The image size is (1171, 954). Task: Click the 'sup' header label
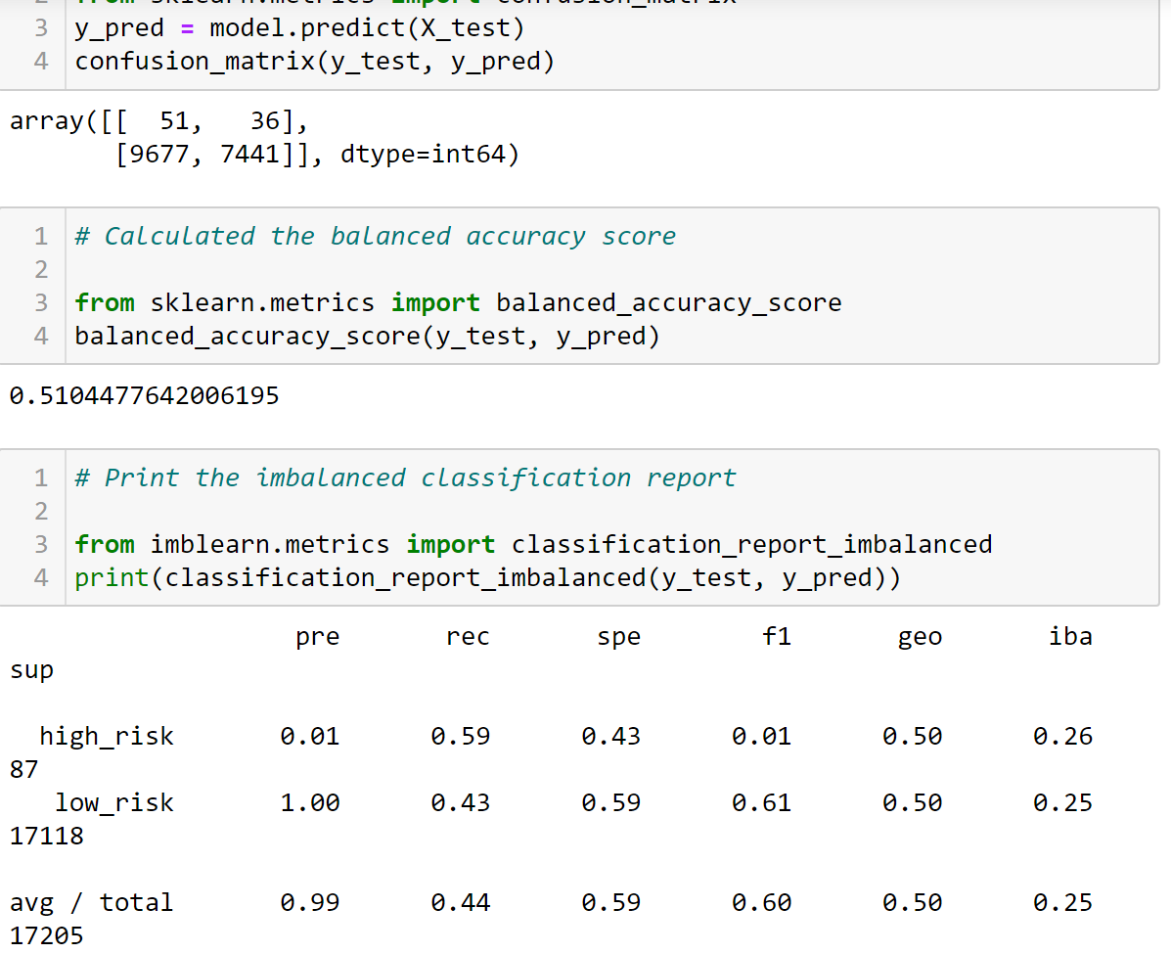click(31, 670)
